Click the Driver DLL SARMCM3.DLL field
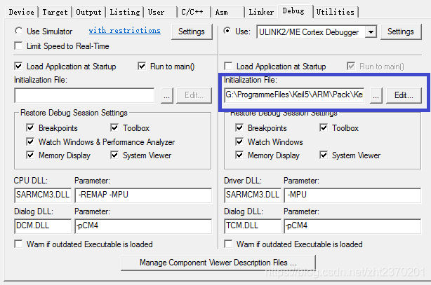This screenshot has width=431, height=285. pos(253,195)
